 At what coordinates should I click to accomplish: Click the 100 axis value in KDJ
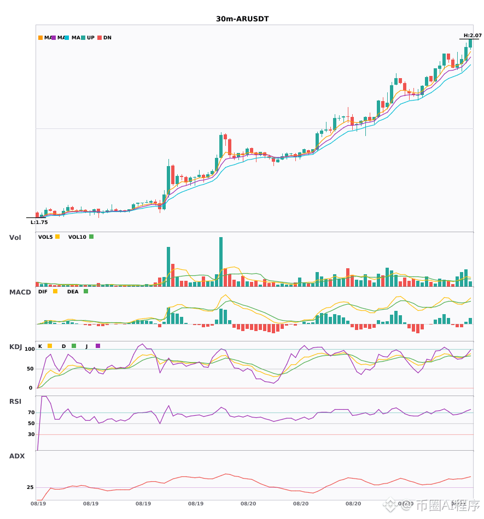coord(30,349)
